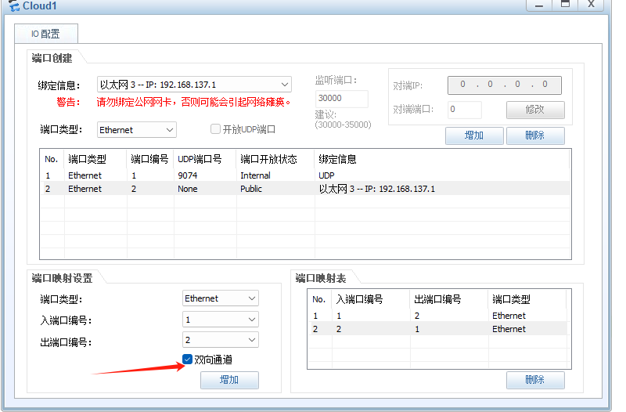Minimize the Cloud1 window
626x412 pixels.
coord(539,5)
